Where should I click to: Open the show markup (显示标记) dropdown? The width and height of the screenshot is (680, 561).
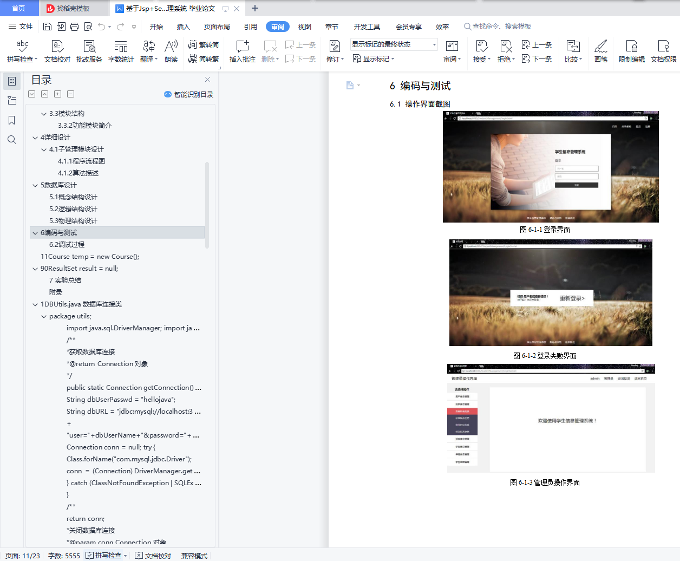[x=374, y=58]
